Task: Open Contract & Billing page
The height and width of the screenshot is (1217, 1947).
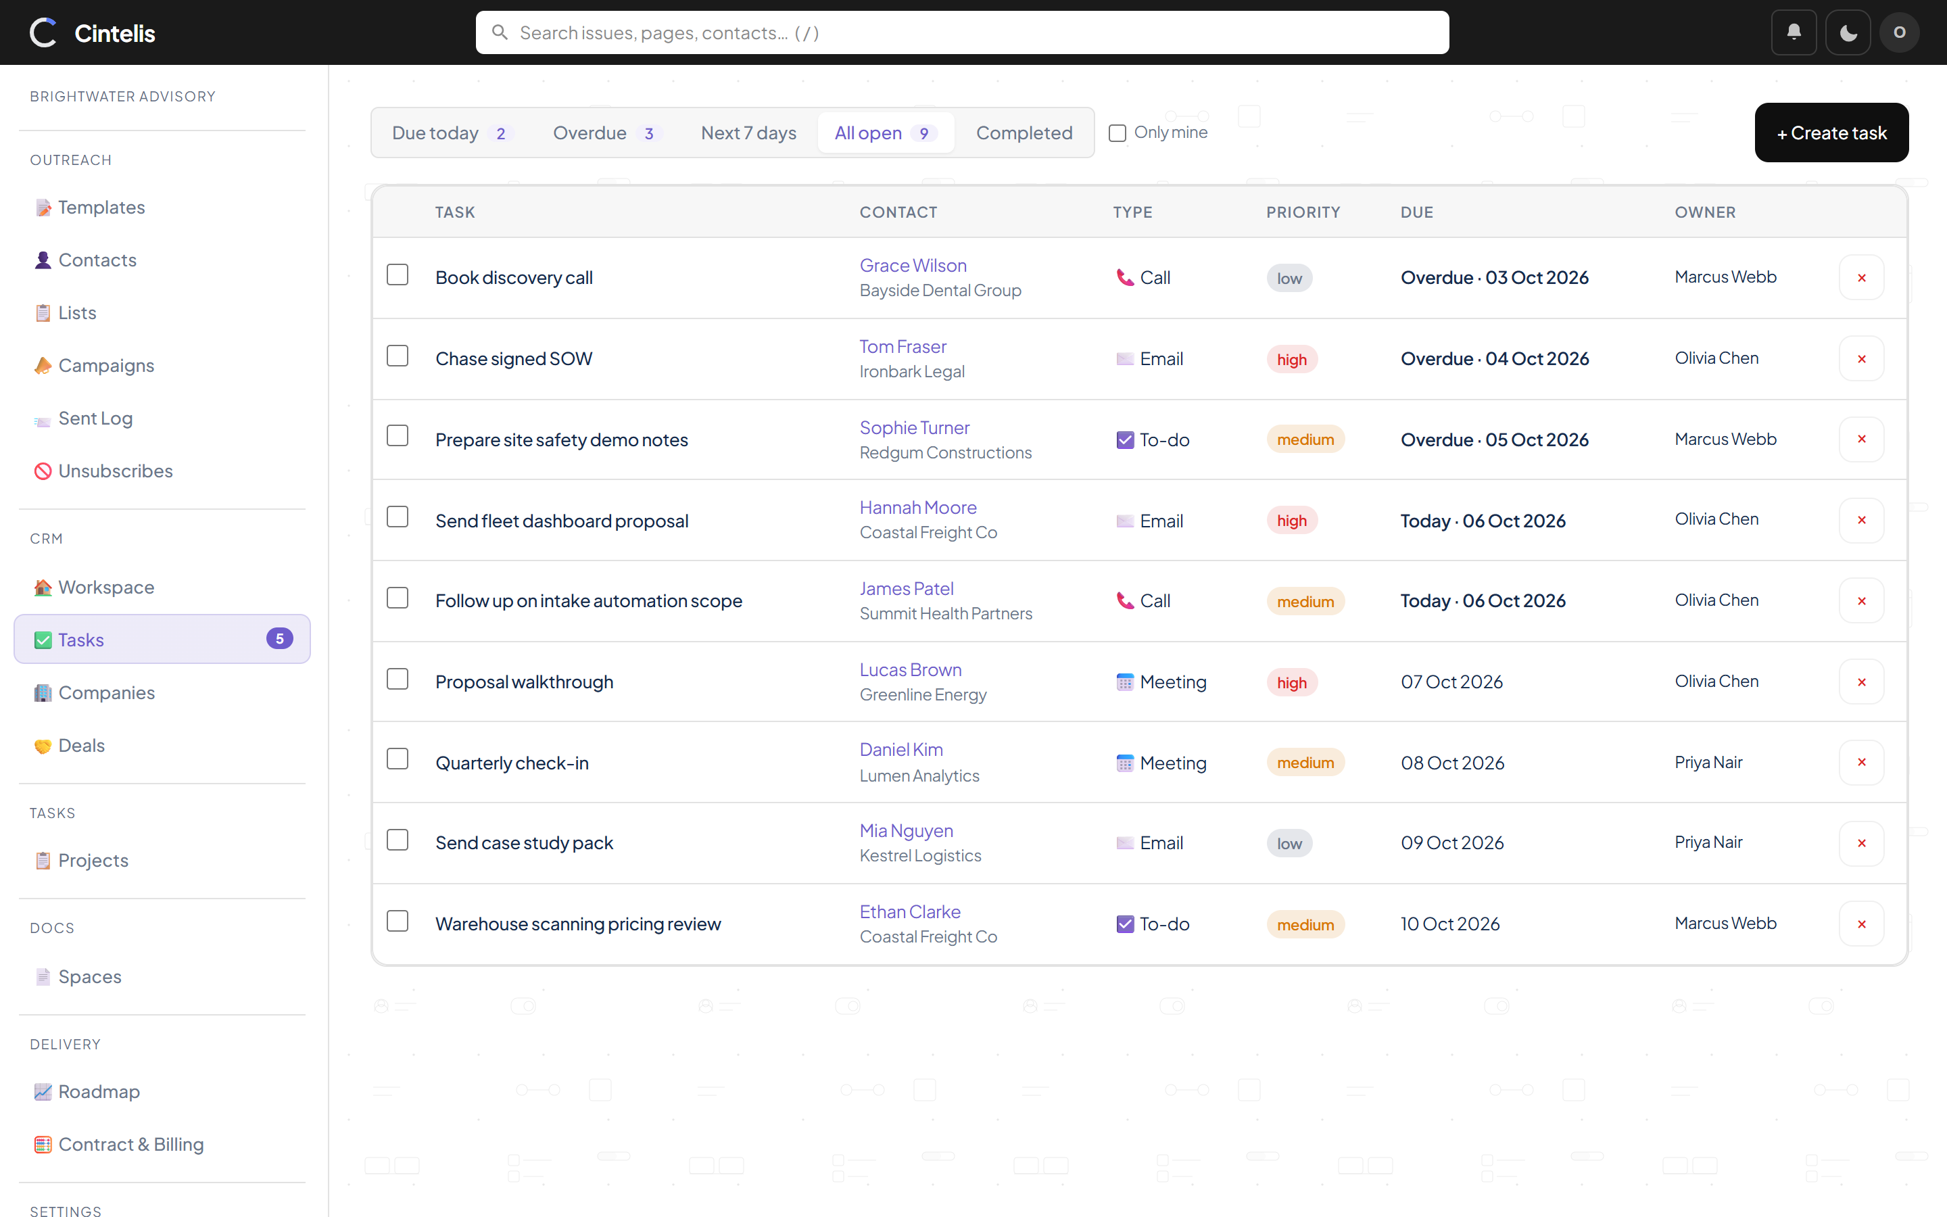Action: tap(162, 1145)
